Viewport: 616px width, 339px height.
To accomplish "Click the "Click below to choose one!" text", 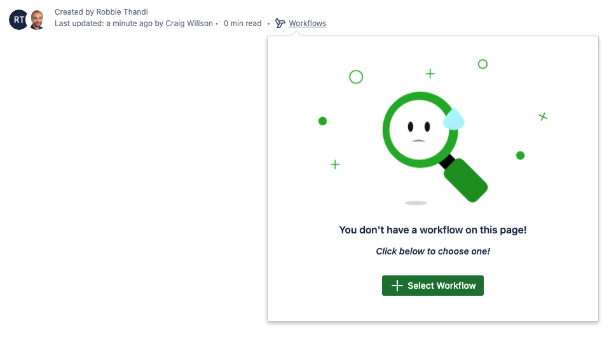I will 433,251.
